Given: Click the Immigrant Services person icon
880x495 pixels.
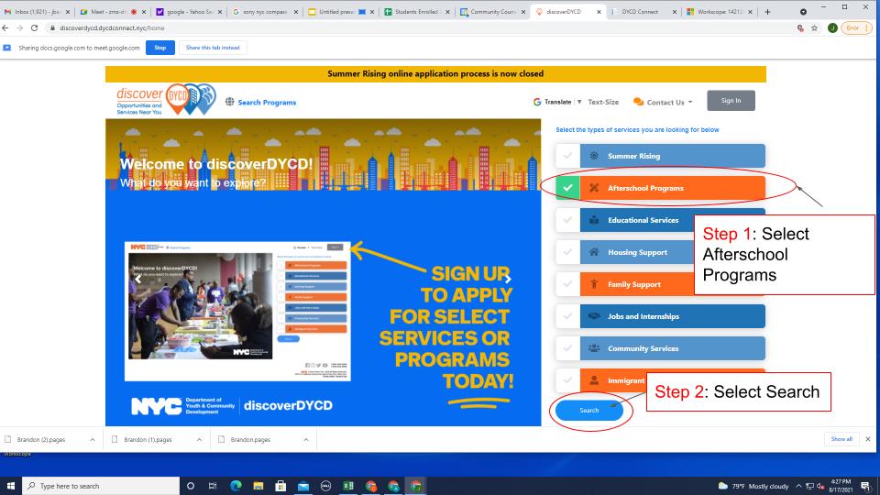Looking at the screenshot, I should pyautogui.click(x=594, y=379).
